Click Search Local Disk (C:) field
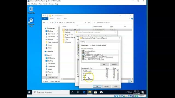The image size is (175, 98). (112, 22)
